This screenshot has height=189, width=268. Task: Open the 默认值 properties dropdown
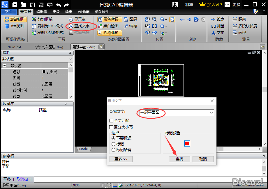(71, 59)
